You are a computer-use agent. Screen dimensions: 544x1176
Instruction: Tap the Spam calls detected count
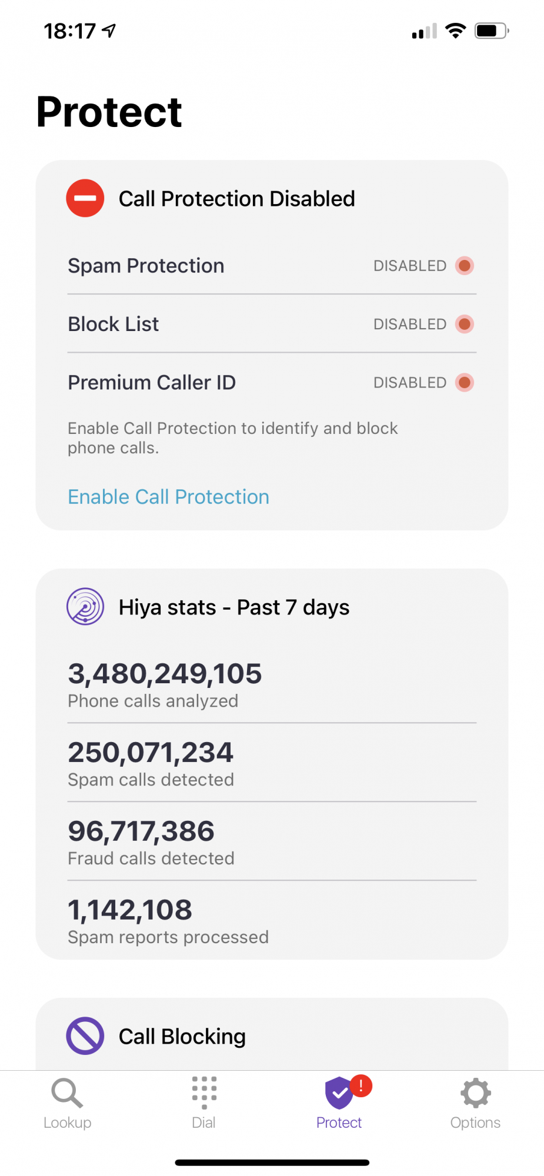pyautogui.click(x=151, y=753)
